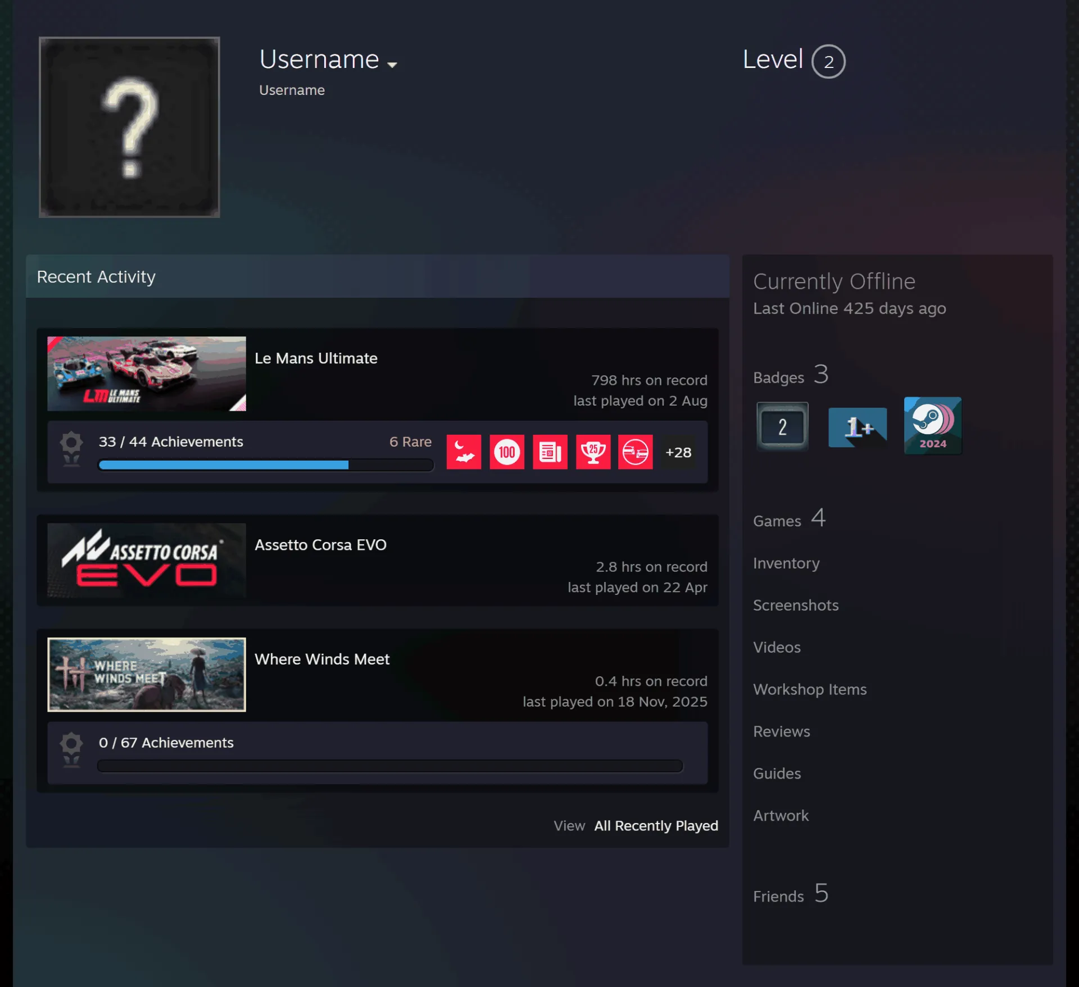Click the Steam 2024 badge
Screen dimensions: 1079x987
coord(933,426)
